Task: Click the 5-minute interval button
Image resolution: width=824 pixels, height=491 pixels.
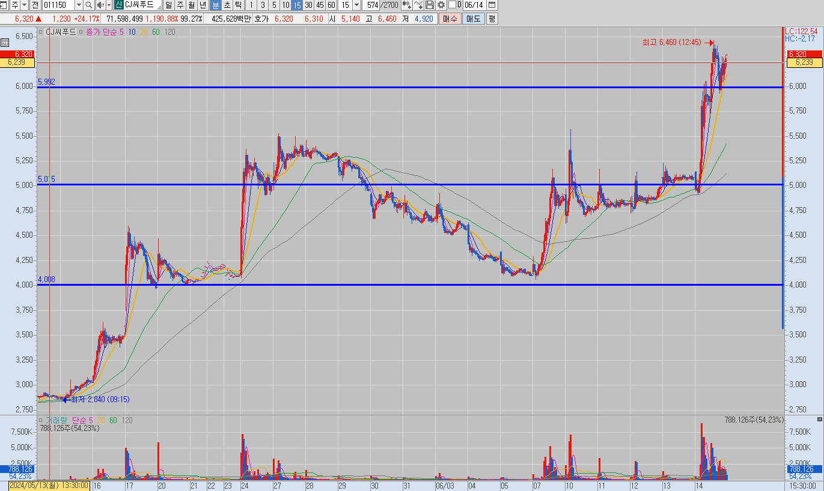Action: point(274,5)
